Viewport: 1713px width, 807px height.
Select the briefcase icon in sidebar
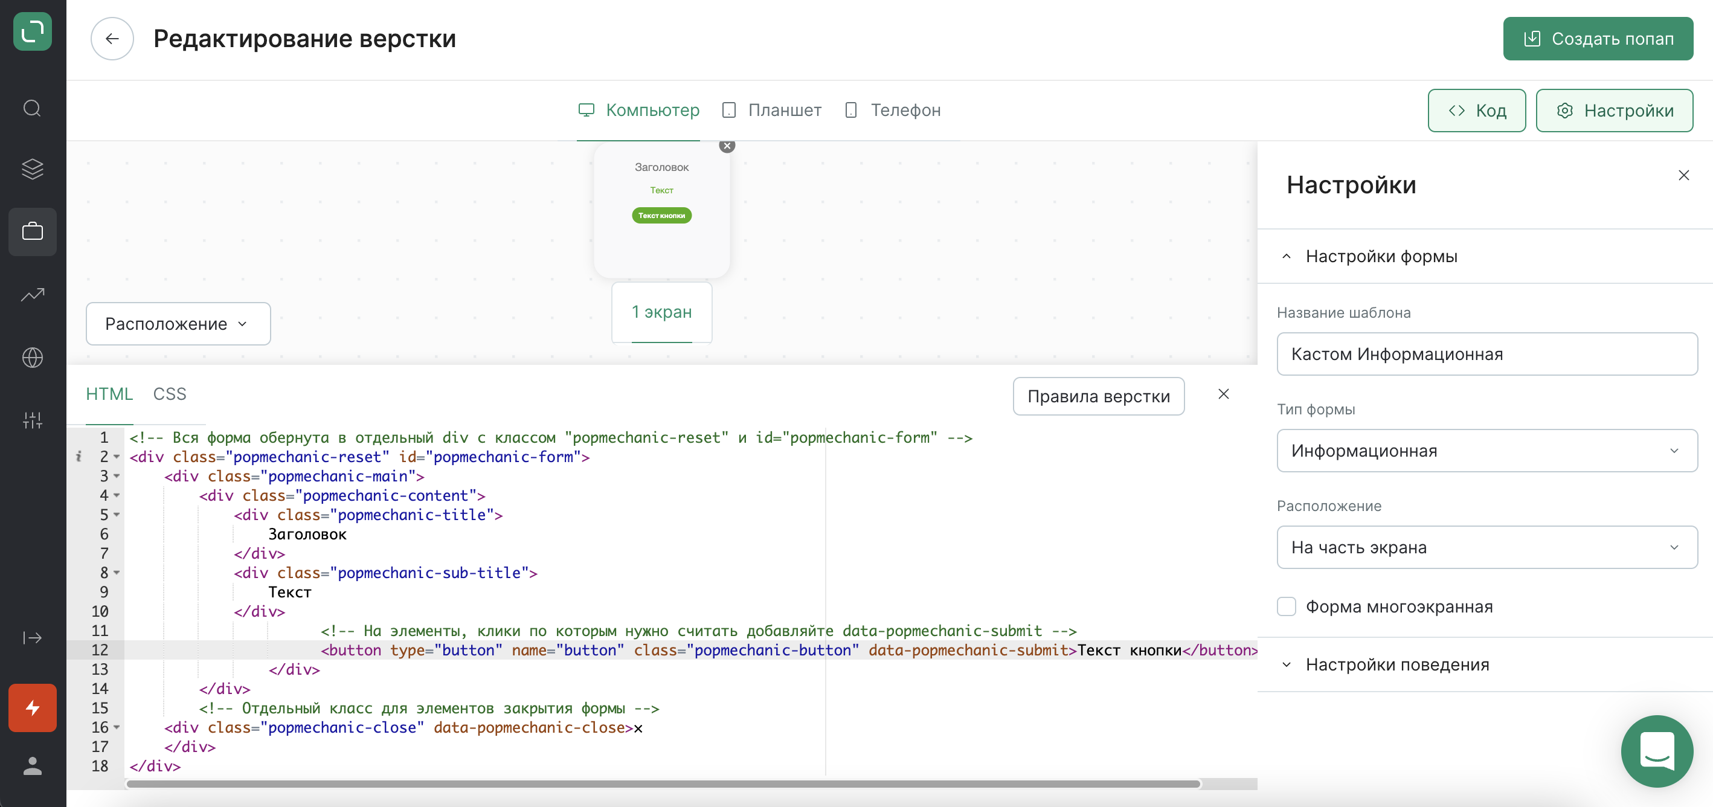pos(33,232)
